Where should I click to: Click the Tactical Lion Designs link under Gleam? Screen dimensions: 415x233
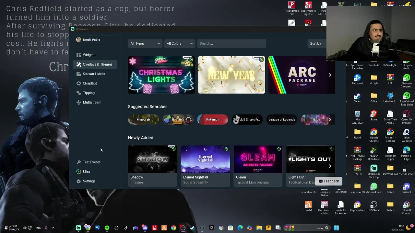(252, 183)
